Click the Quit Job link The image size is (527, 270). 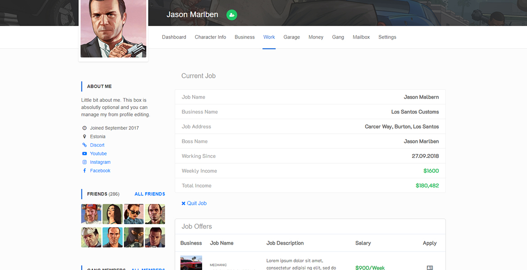[x=197, y=203]
